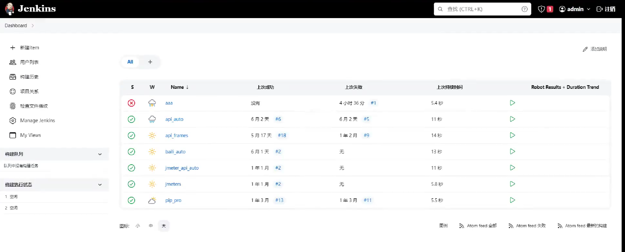The image size is (625, 252).
Task: Start a build for jmeter_api_auto job
Action: pos(512,168)
